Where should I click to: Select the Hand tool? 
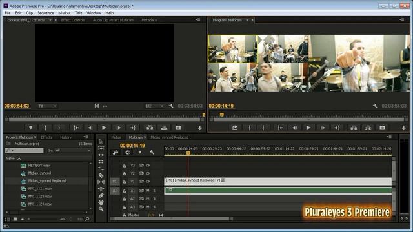(101, 202)
